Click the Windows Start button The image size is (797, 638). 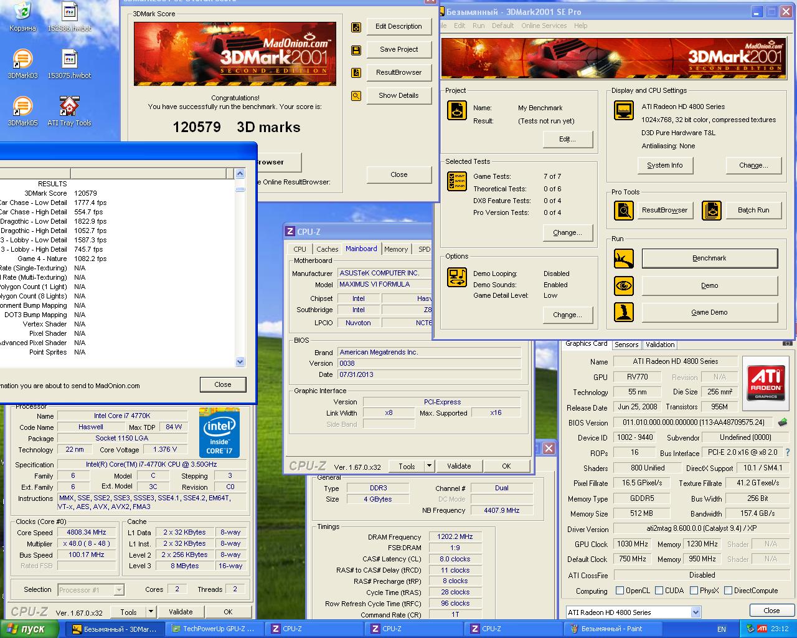29,629
